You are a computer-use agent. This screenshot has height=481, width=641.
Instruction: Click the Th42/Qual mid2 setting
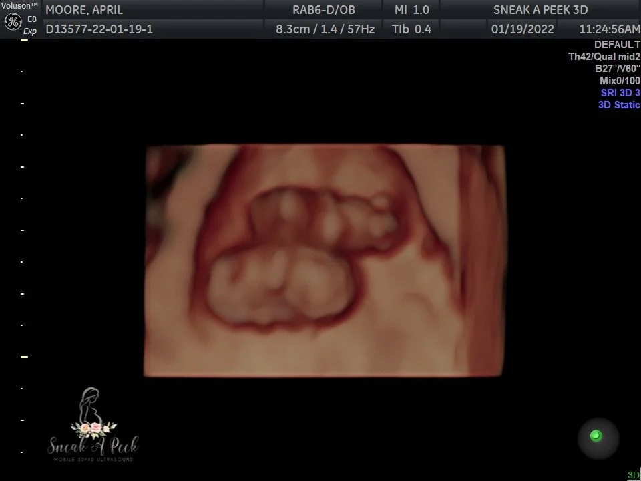point(604,57)
